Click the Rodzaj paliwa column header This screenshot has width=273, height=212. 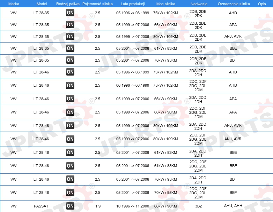tap(68, 4)
